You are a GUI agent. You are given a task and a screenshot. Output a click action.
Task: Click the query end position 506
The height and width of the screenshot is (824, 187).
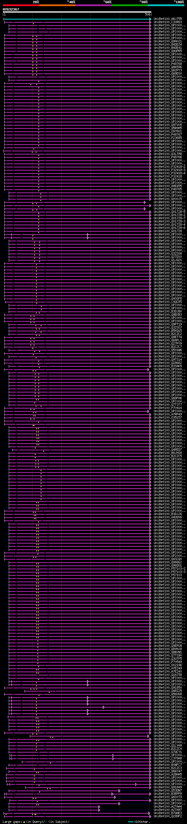click(x=147, y=14)
